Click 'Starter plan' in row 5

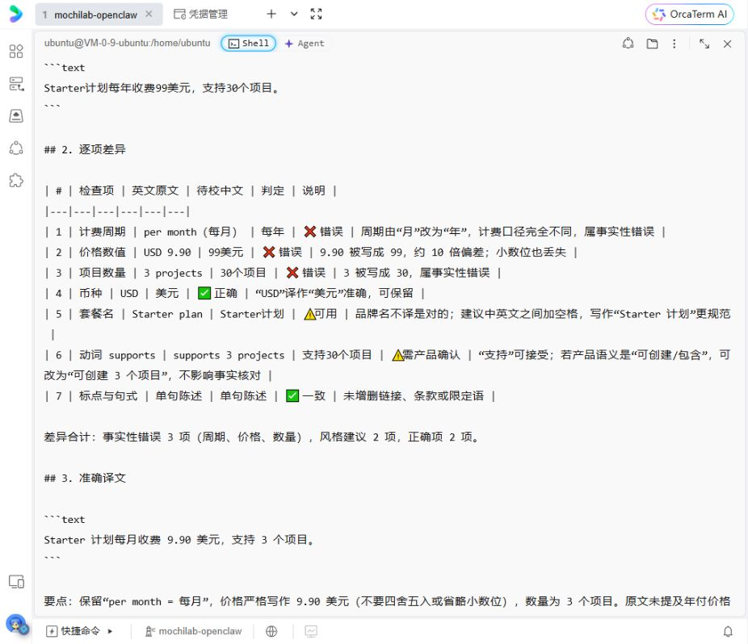(167, 314)
